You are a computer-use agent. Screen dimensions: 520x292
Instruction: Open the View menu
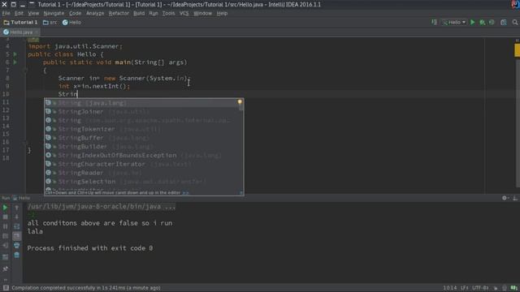tap(33, 13)
